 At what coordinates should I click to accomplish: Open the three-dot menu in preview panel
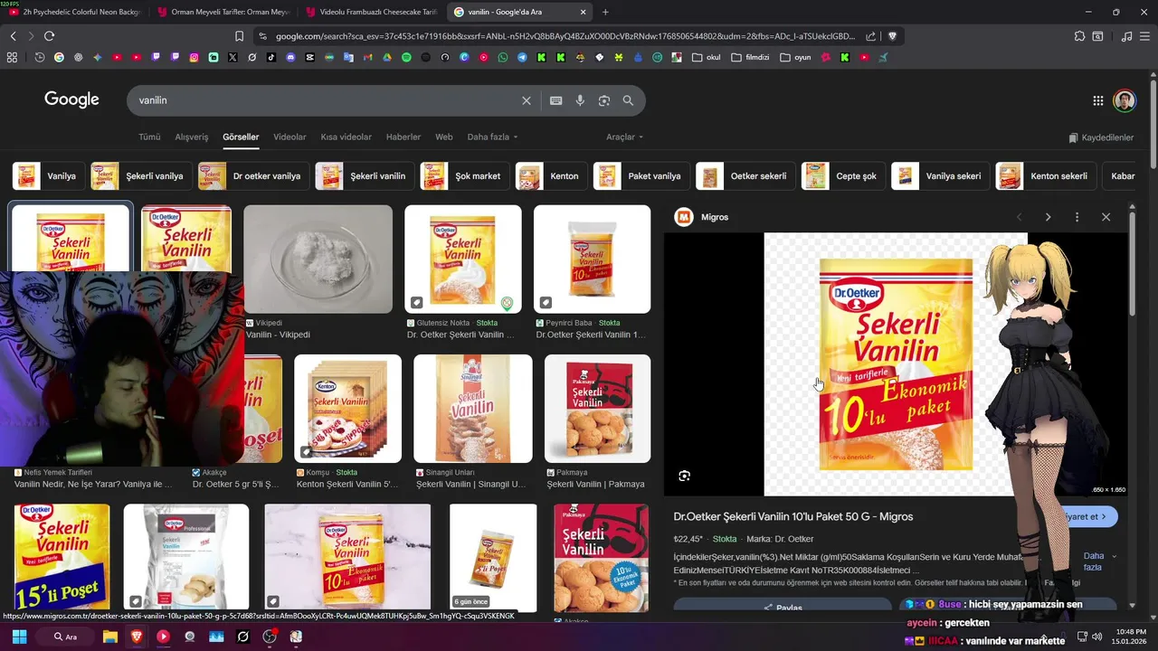(x=1077, y=217)
